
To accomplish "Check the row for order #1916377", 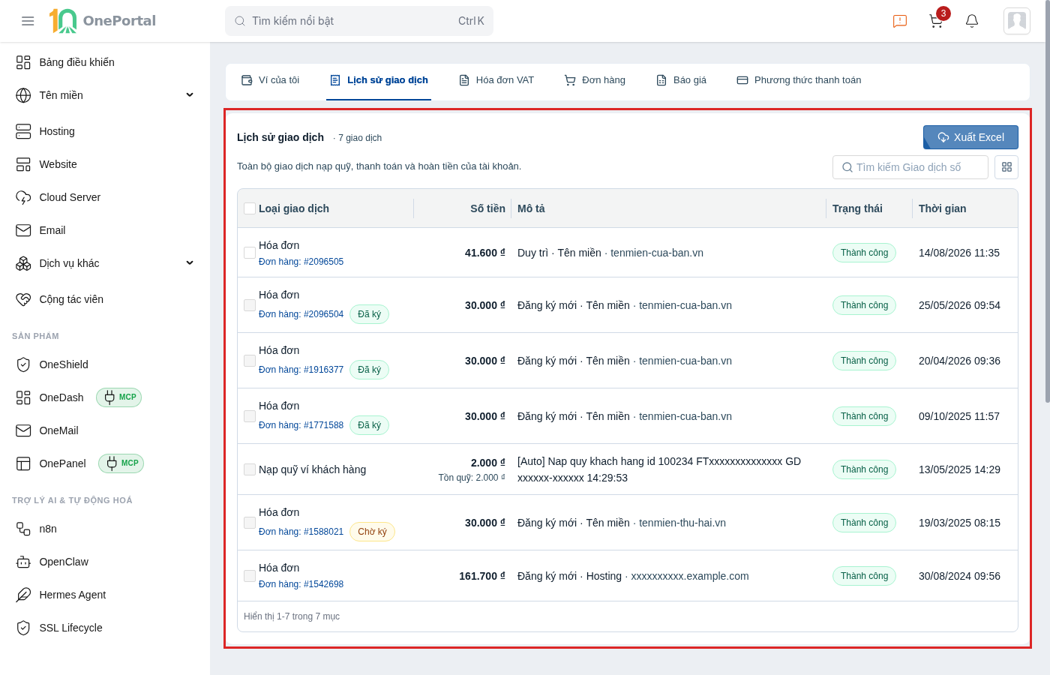I will click(x=250, y=361).
